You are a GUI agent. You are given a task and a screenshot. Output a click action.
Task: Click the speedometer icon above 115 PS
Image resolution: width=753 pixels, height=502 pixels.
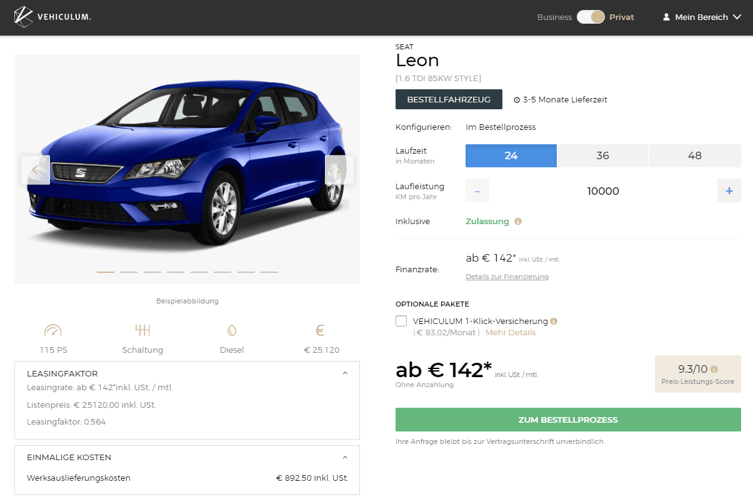point(53,330)
